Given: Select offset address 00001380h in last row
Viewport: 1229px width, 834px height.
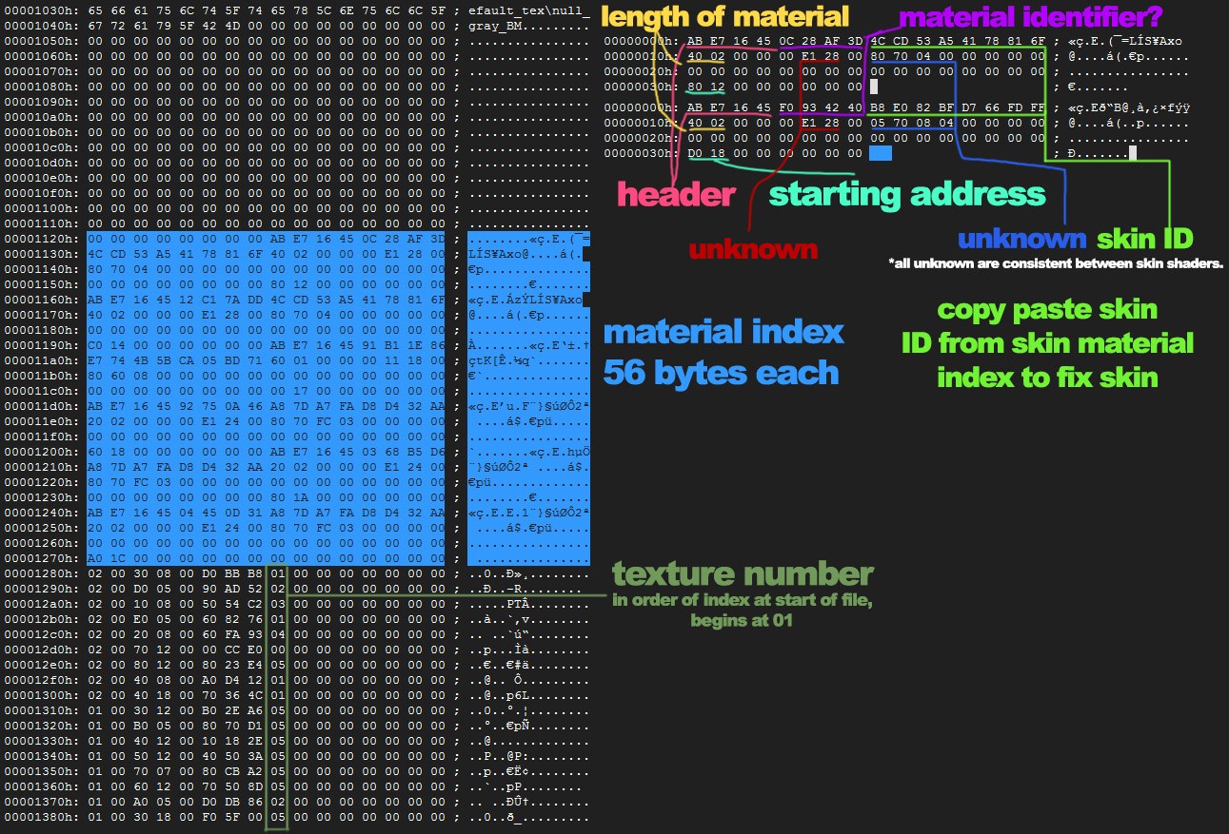Looking at the screenshot, I should [x=39, y=817].
